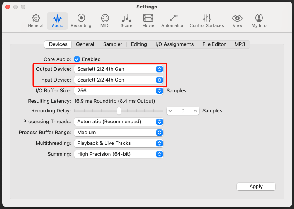Switch to the File Editor tab
294x209 pixels.
pyautogui.click(x=214, y=44)
